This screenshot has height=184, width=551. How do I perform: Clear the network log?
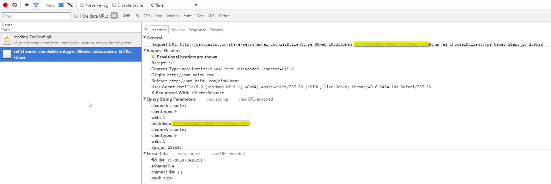click(14, 5)
